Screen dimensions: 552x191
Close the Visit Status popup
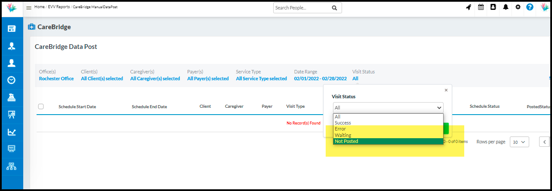point(446,90)
